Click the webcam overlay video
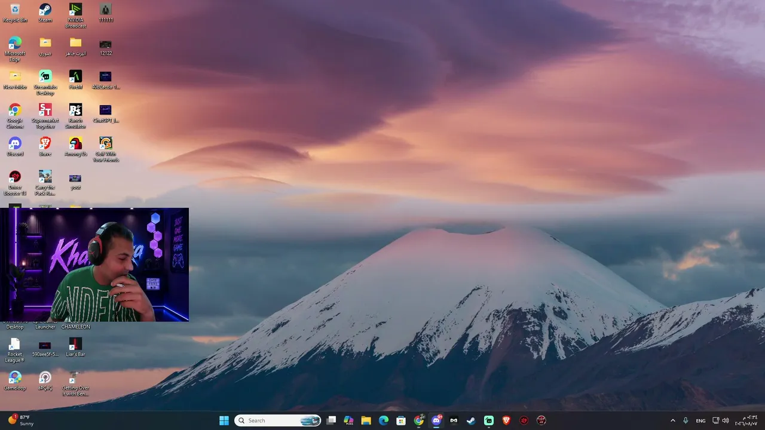This screenshot has width=765, height=430. pyautogui.click(x=94, y=265)
